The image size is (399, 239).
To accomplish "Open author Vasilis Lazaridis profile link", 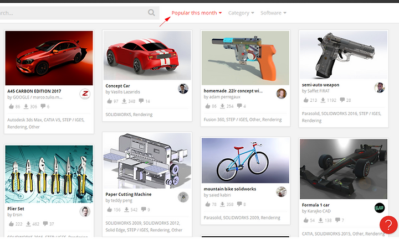I will point(125,92).
